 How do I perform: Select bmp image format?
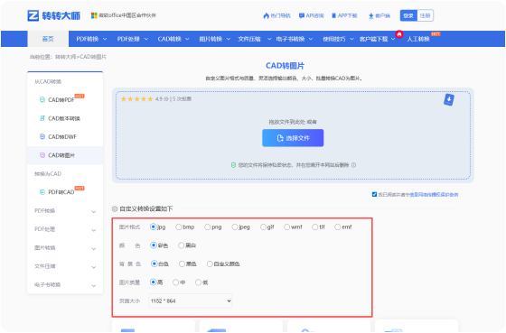coord(179,227)
